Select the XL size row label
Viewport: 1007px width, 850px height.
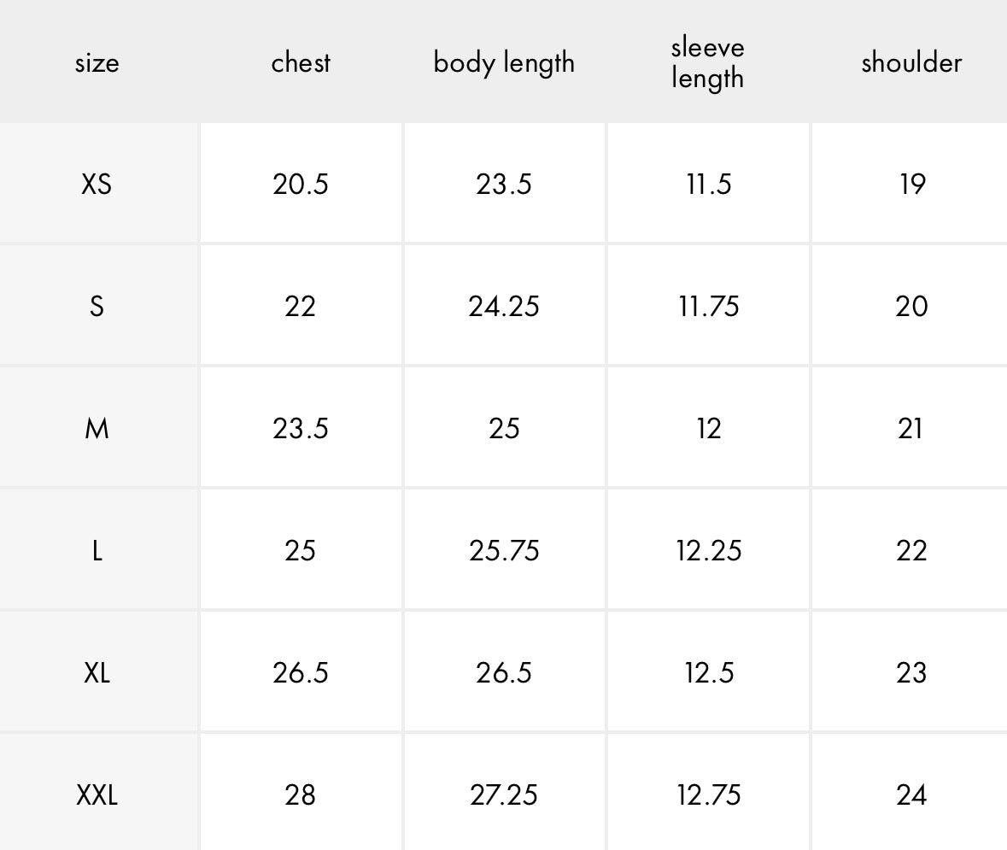tap(97, 672)
